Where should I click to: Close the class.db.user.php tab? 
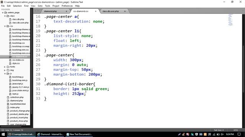pyautogui.click(x=125, y=11)
